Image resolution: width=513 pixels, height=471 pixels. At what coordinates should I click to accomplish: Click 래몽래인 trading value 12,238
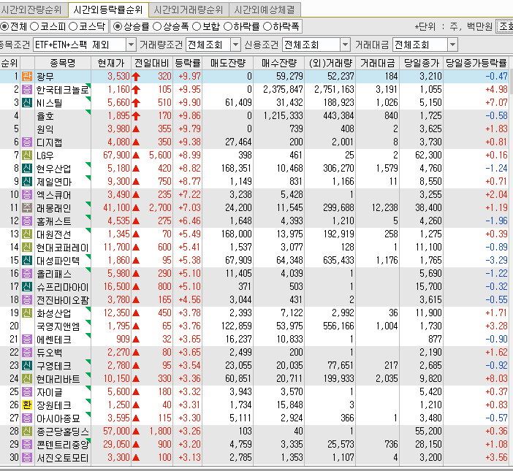click(x=384, y=207)
